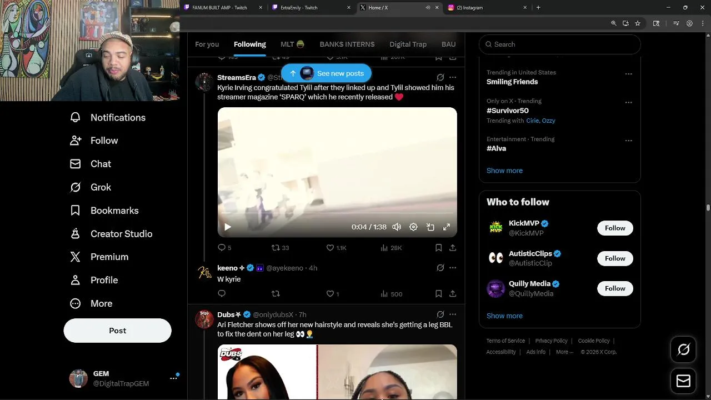Reply to the StreamsEra Kyrie post

(224, 248)
